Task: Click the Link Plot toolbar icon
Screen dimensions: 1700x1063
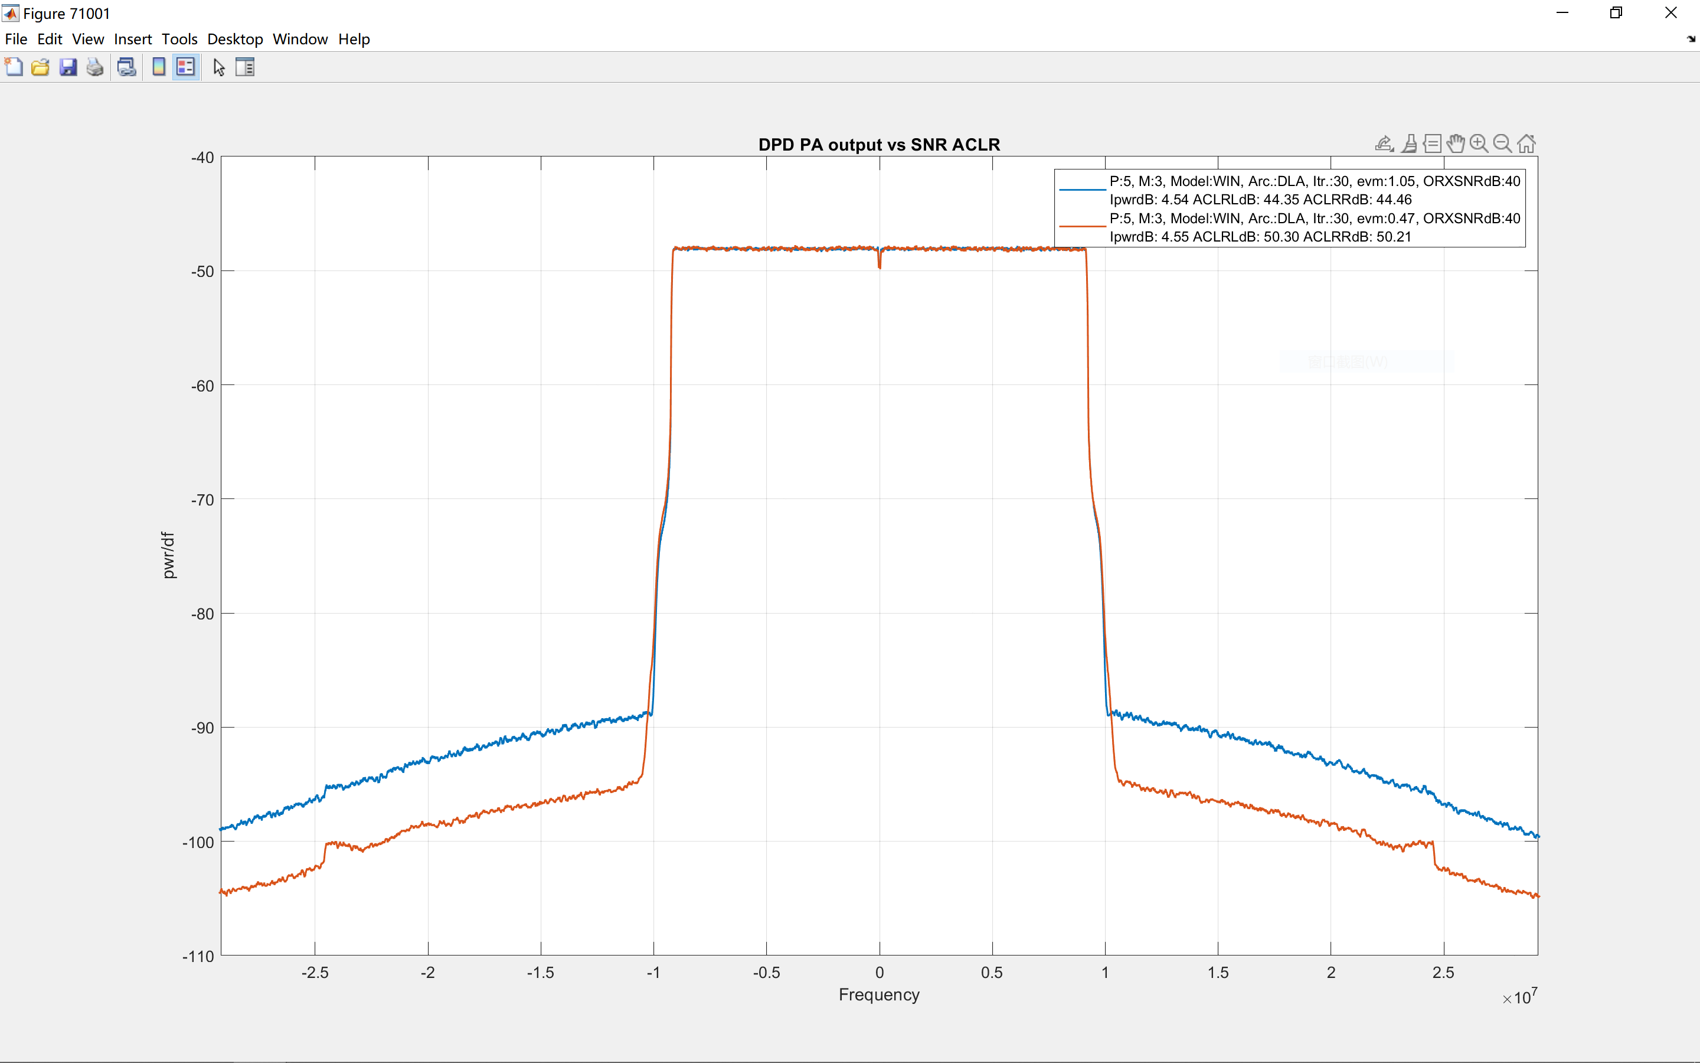Action: (x=126, y=67)
